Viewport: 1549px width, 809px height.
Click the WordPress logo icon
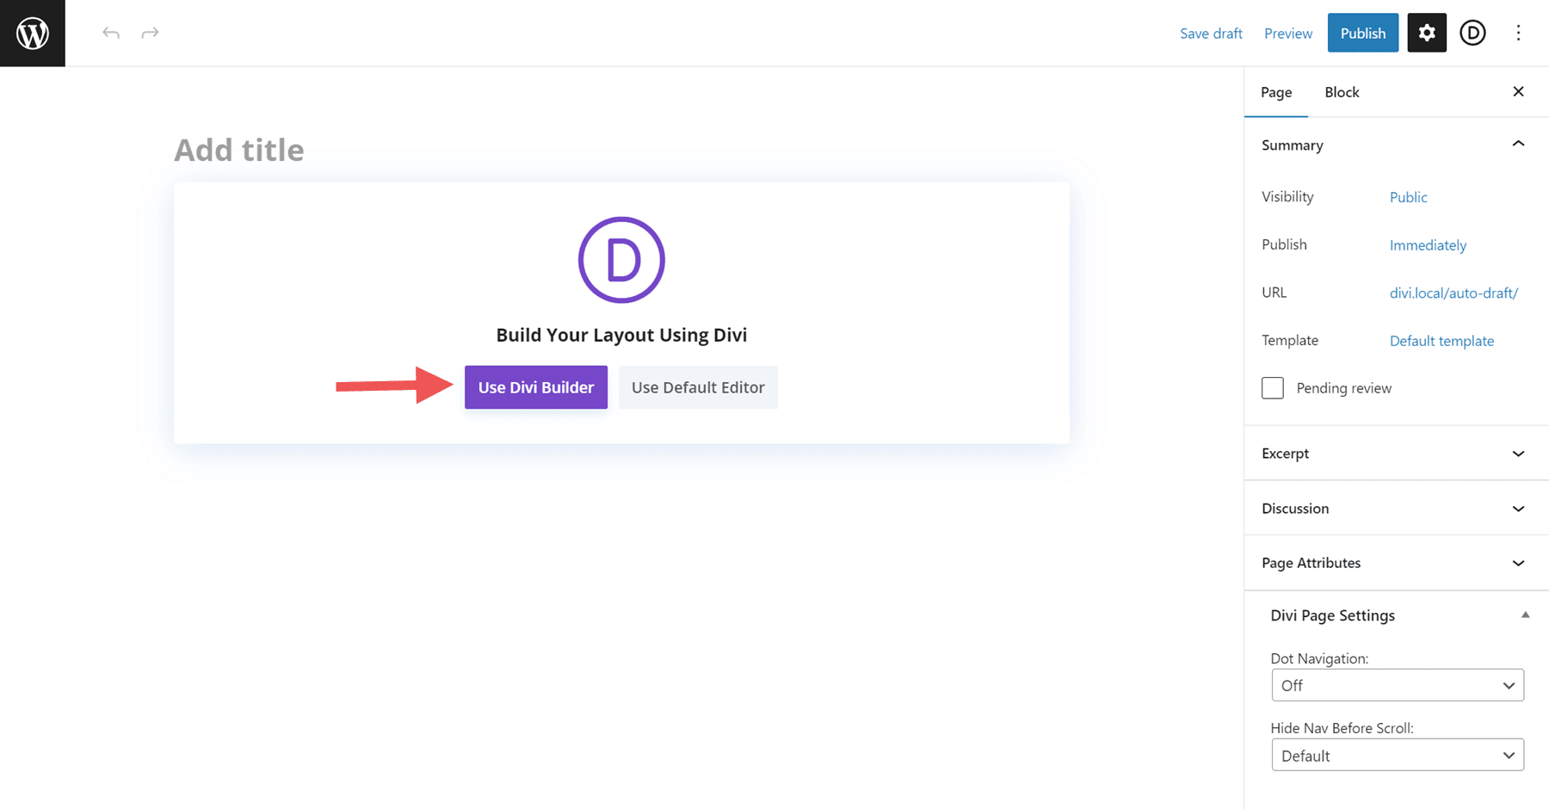[x=33, y=33]
